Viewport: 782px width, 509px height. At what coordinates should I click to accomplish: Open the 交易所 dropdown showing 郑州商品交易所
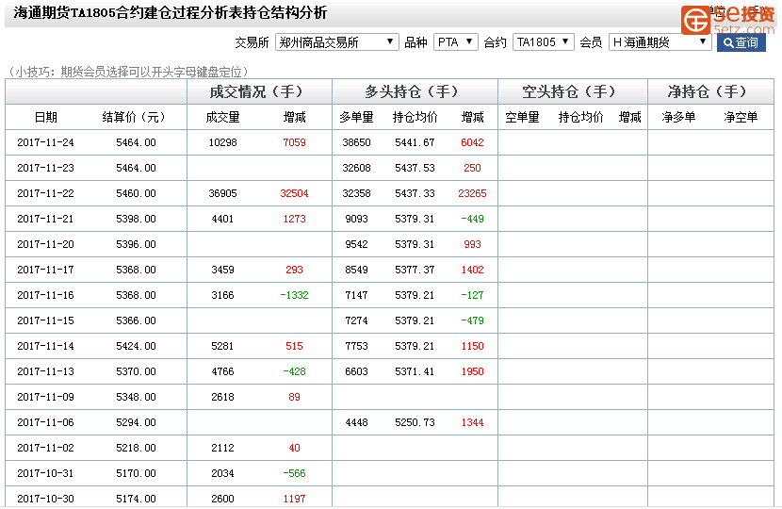click(x=336, y=42)
